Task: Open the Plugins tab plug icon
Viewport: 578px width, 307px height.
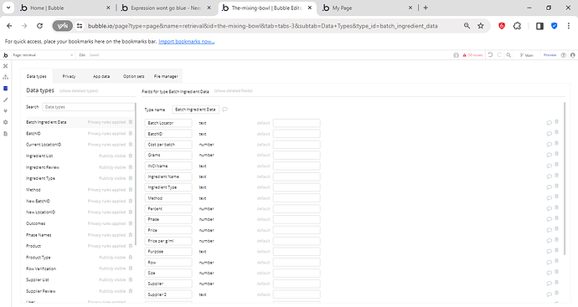Action: [x=5, y=110]
